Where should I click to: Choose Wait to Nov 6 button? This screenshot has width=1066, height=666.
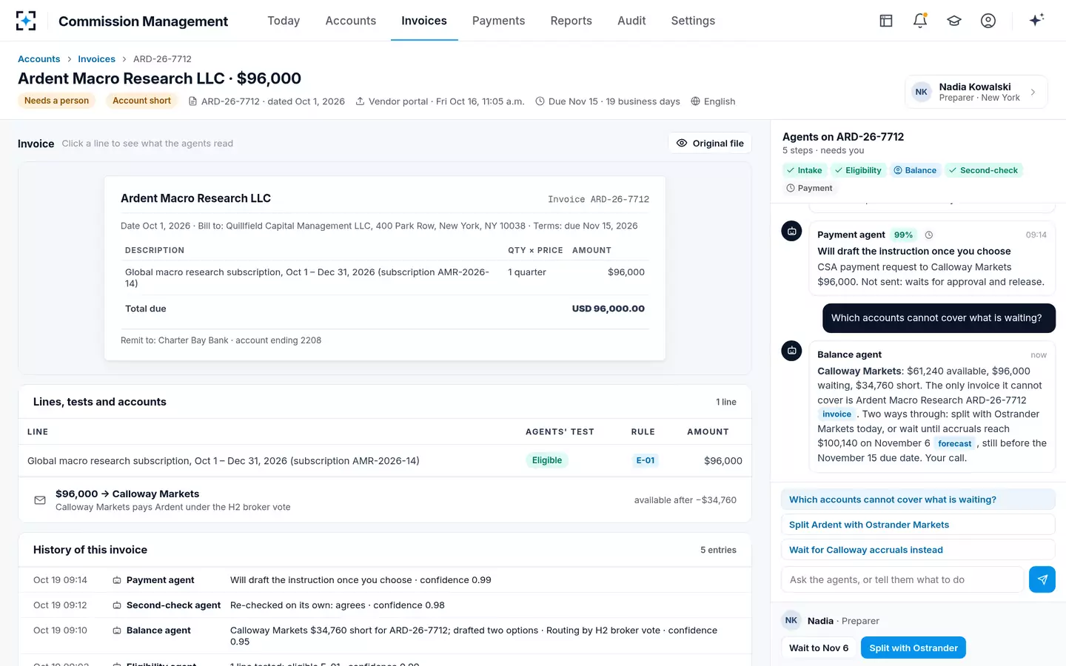(x=819, y=647)
